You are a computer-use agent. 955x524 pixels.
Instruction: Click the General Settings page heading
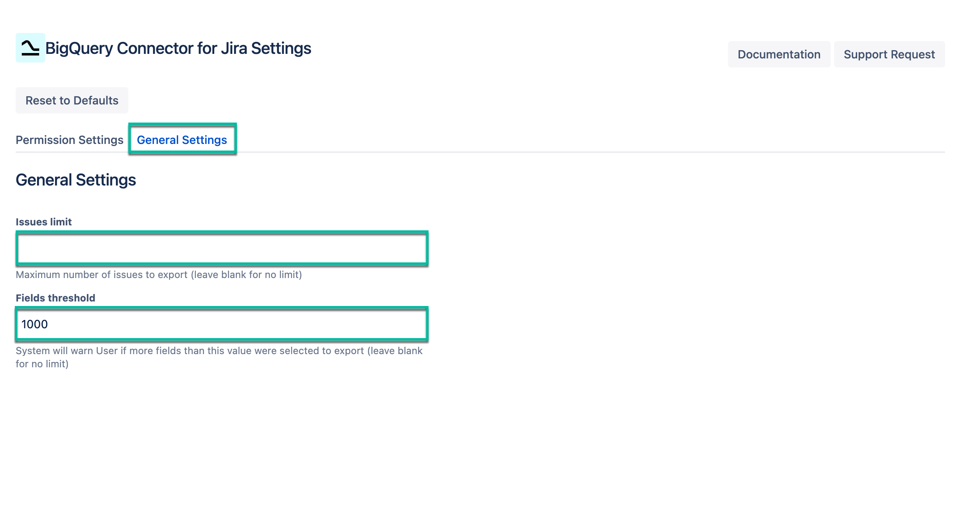click(76, 180)
